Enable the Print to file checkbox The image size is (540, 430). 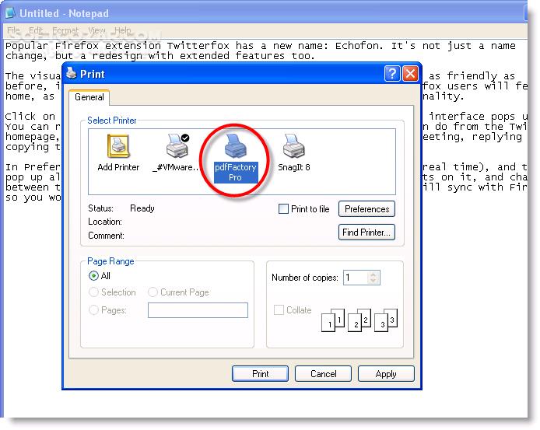point(283,208)
